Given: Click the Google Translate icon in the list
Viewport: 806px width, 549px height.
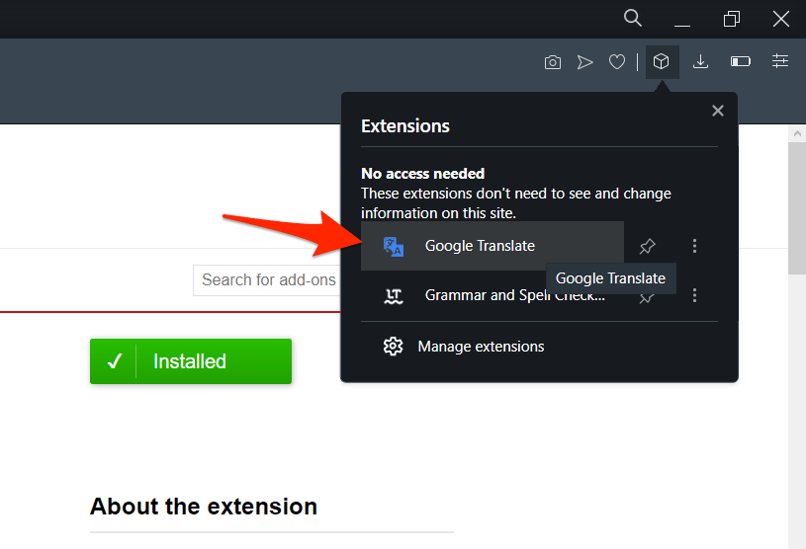Looking at the screenshot, I should pos(394,246).
